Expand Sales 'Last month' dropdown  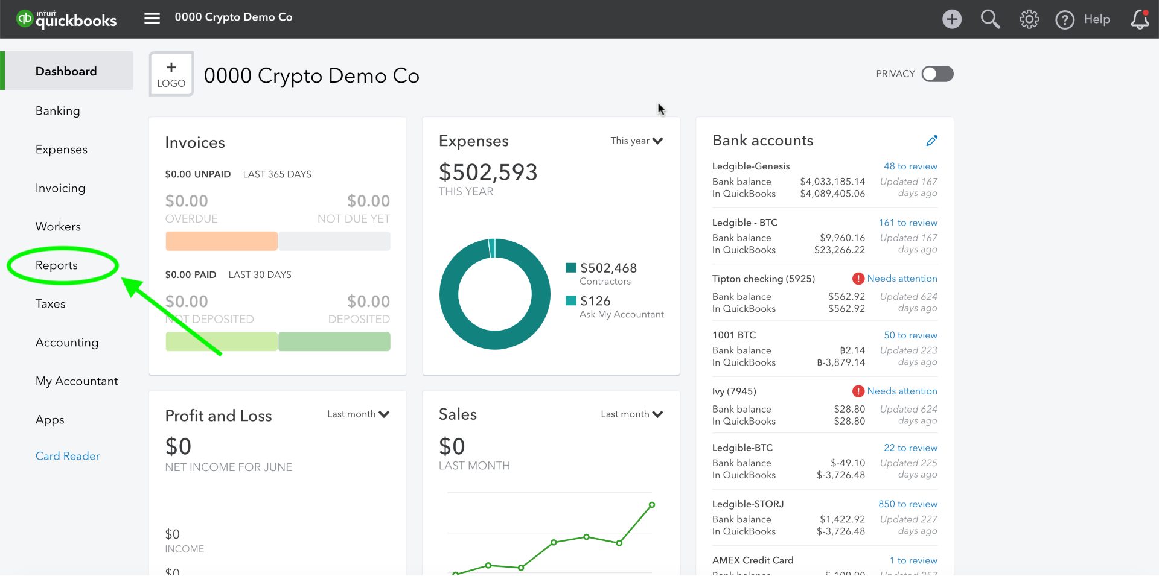click(x=632, y=414)
